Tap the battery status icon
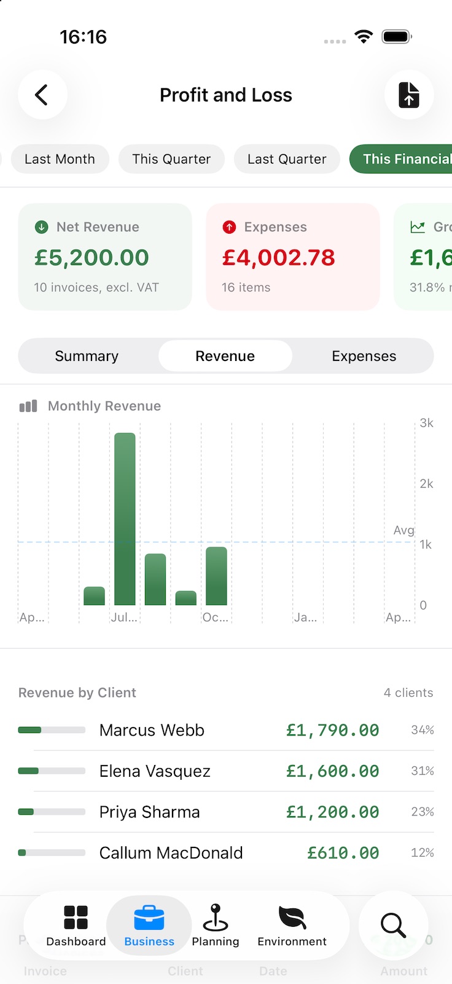The width and height of the screenshot is (452, 984). (x=397, y=37)
